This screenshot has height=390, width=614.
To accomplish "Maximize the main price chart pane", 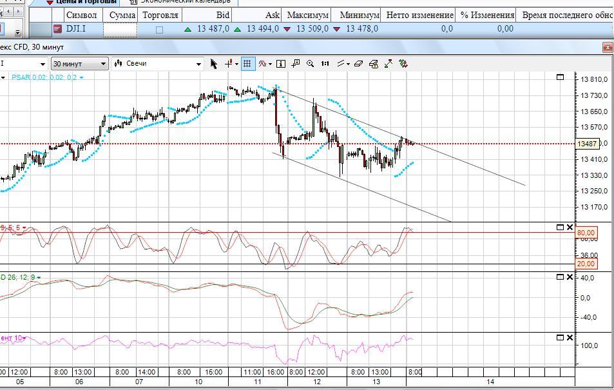I will [x=561, y=77].
